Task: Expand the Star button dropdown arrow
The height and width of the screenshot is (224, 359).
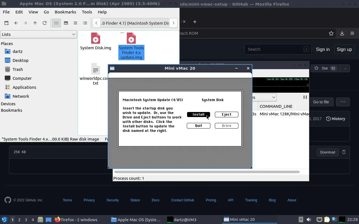Action: 345,68
